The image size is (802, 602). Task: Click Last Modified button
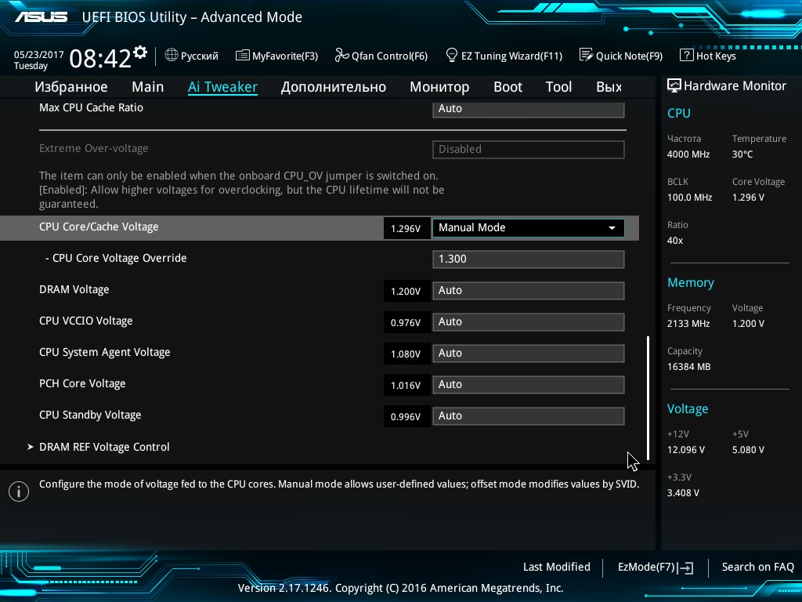click(557, 568)
